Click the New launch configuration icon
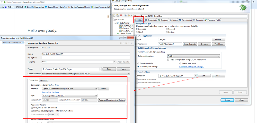The image size is (257, 123). coord(114,16)
